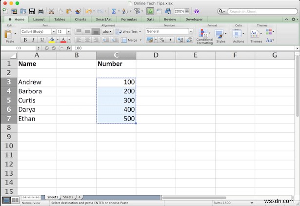Click the big Paste ribbon button
Viewport: 300px width, 206px height.
tap(8, 36)
